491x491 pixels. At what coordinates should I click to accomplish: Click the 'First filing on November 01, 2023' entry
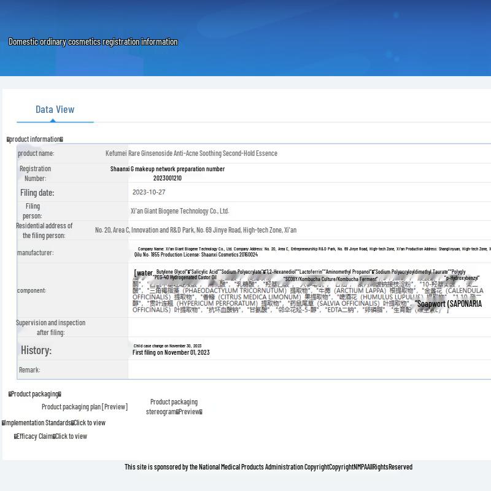pyautogui.click(x=171, y=352)
